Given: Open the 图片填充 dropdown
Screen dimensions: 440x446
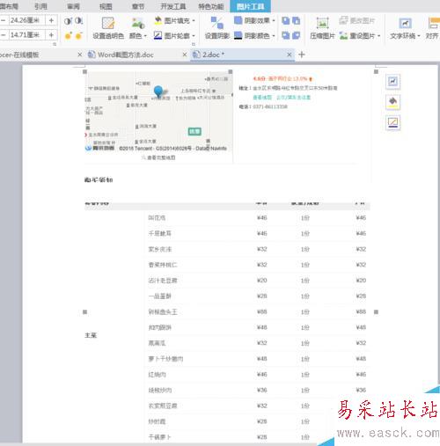Looking at the screenshot, I should (x=174, y=20).
